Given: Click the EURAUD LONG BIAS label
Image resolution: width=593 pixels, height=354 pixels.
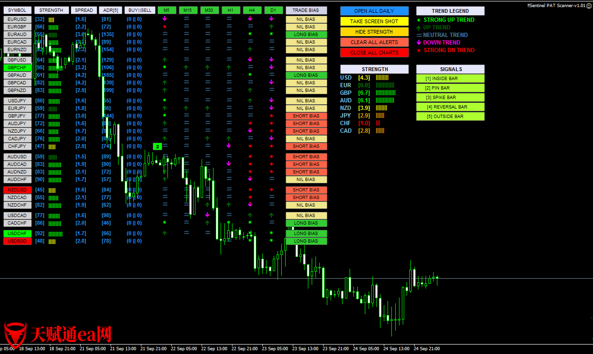Looking at the screenshot, I should click(x=306, y=35).
